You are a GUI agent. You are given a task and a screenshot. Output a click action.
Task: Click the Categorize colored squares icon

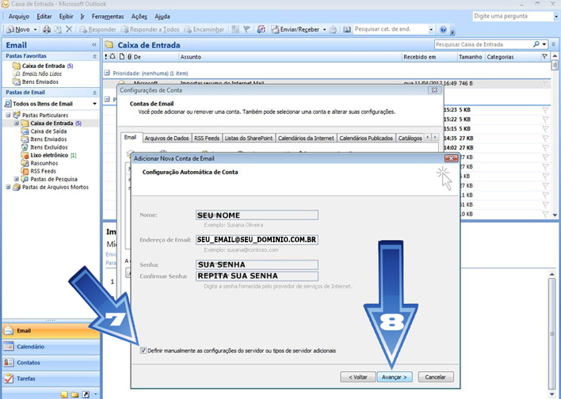tap(235, 29)
